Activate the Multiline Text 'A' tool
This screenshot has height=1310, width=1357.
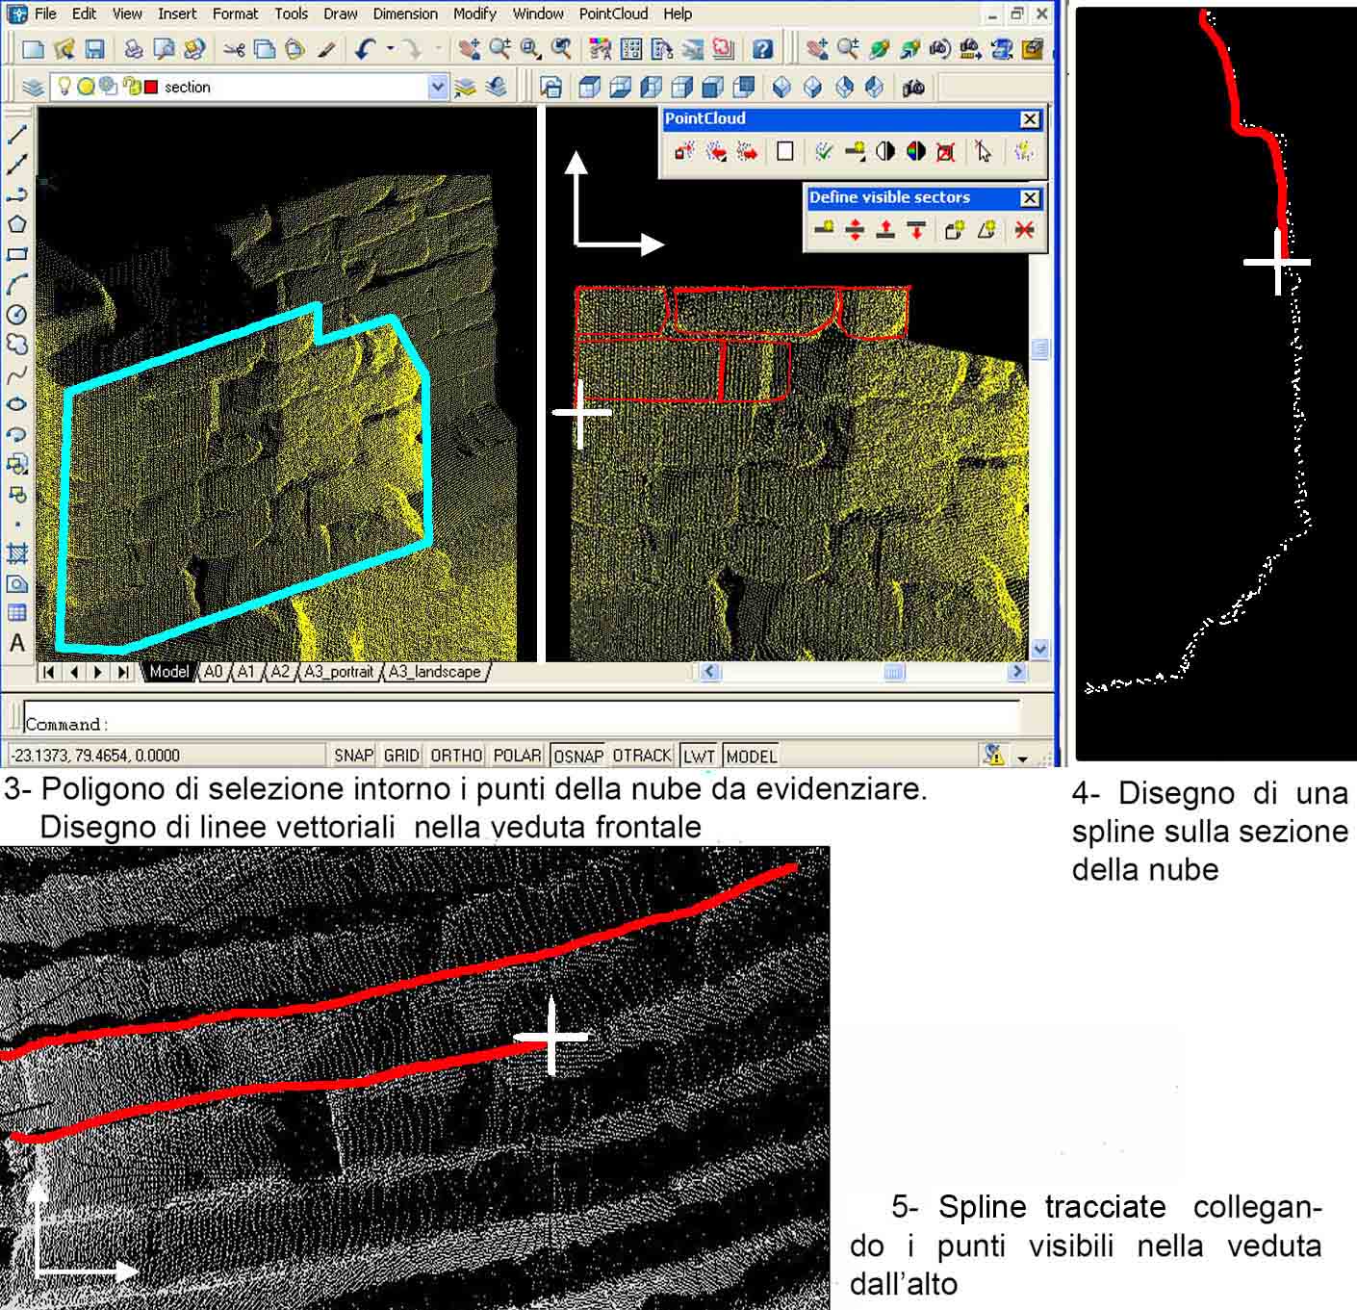point(17,643)
